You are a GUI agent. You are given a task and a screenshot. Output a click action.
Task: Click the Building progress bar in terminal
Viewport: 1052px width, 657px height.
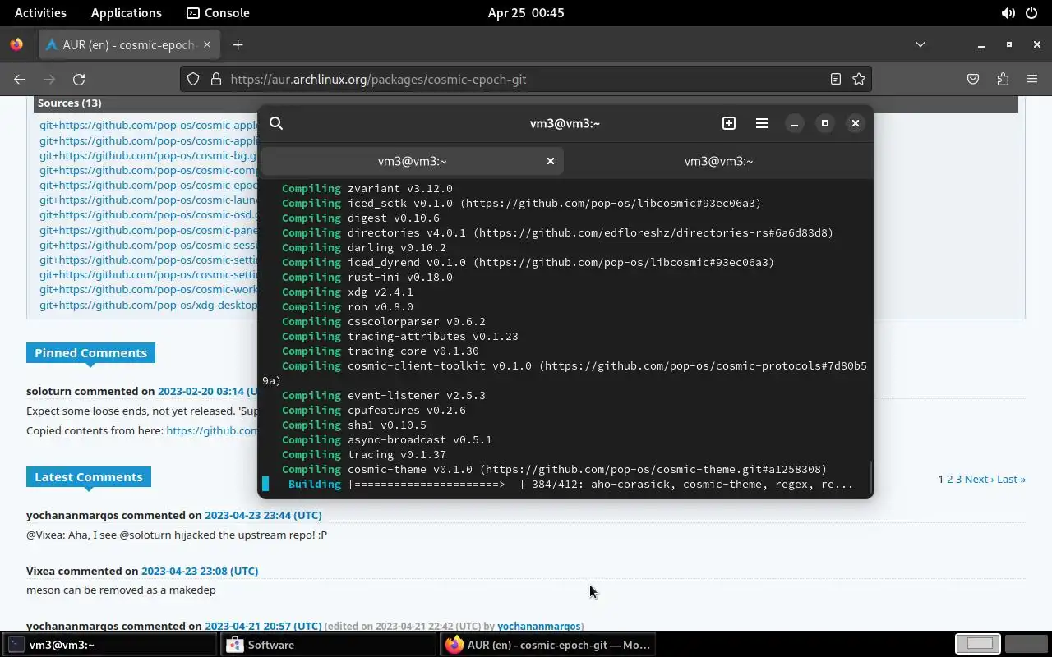pyautogui.click(x=436, y=485)
